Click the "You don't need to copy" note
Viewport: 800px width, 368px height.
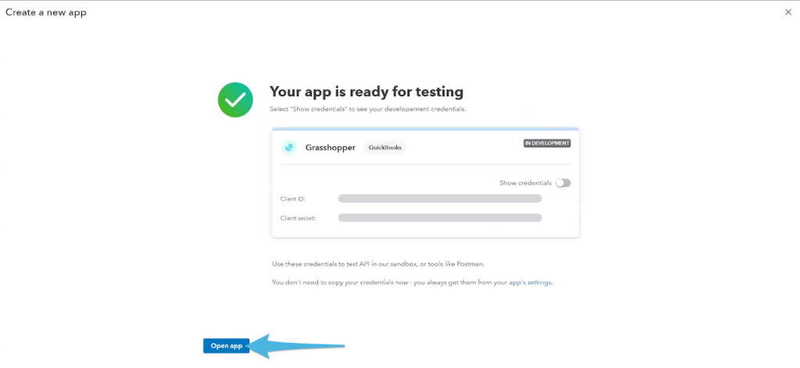388,282
